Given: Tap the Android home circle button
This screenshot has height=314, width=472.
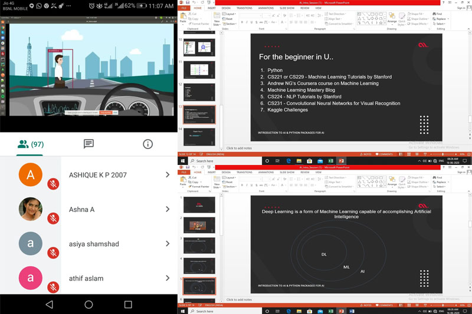Looking at the screenshot, I should (x=88, y=304).
